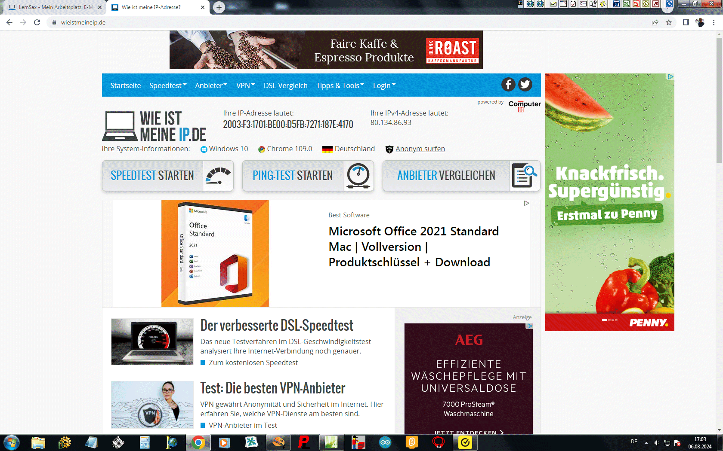Open the 'Zum kostenlosen Speedtest' link
This screenshot has width=723, height=451.
[253, 363]
